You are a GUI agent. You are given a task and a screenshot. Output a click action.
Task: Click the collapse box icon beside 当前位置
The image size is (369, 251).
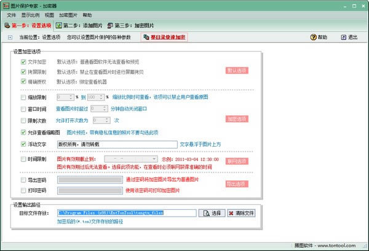(x=10, y=37)
